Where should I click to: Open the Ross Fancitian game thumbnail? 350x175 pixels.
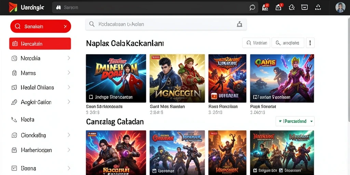[227, 78]
